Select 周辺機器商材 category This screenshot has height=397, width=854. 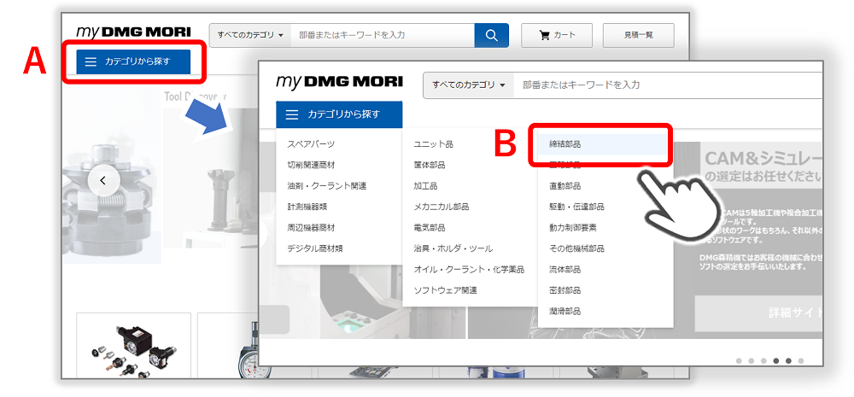[311, 228]
